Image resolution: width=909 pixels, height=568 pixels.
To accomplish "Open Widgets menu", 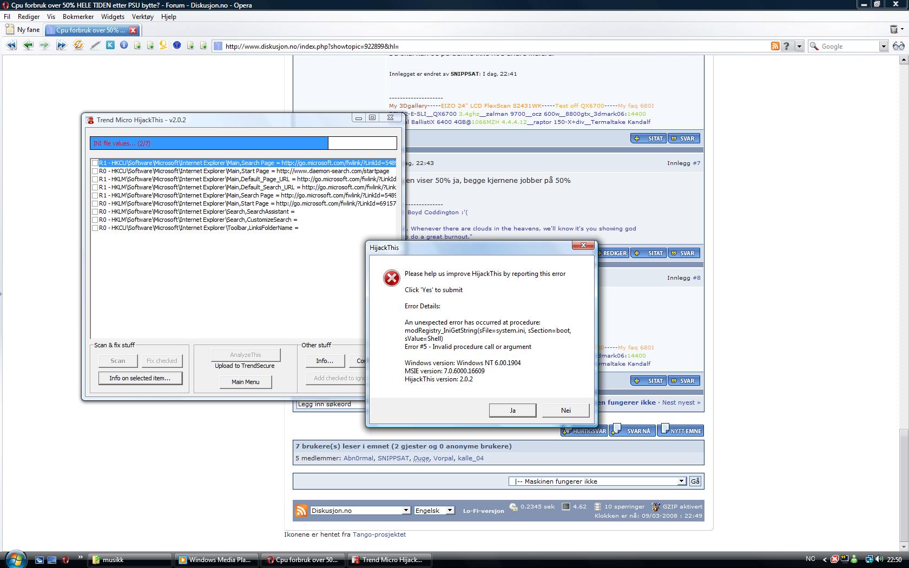I will click(x=113, y=17).
